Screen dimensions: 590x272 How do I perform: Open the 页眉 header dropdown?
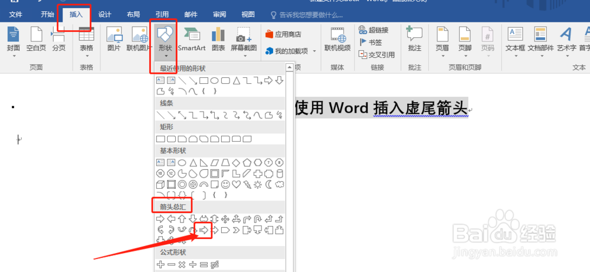coord(442,41)
